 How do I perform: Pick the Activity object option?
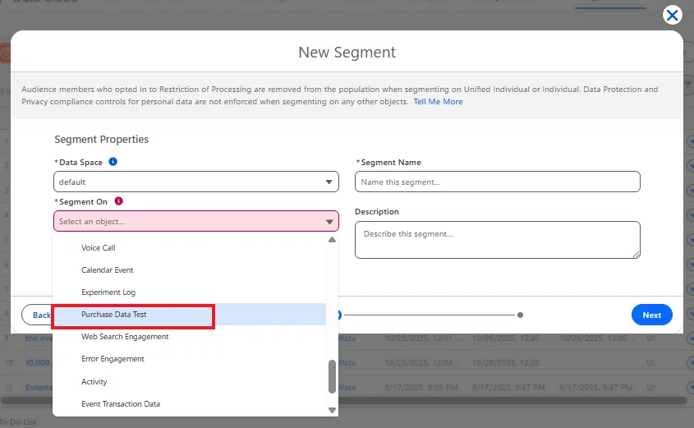click(190, 381)
